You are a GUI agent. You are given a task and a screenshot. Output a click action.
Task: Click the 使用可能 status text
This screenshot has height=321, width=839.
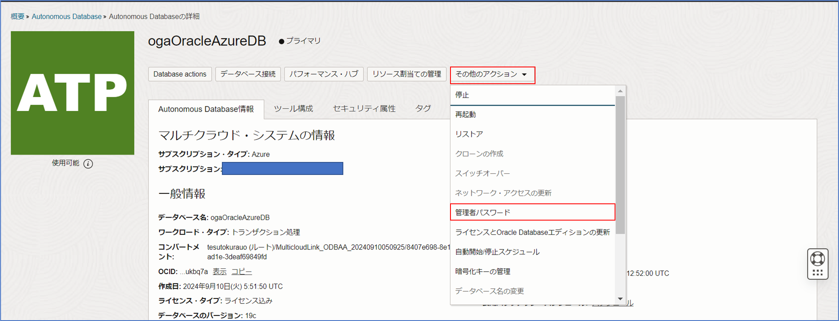tap(65, 163)
